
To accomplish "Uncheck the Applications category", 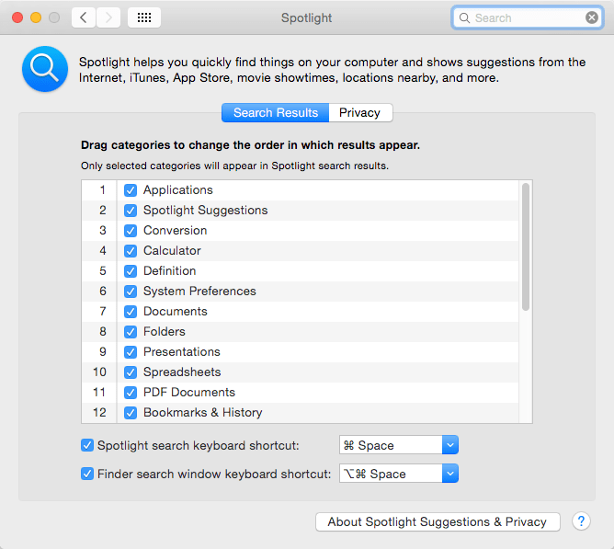I will point(131,190).
